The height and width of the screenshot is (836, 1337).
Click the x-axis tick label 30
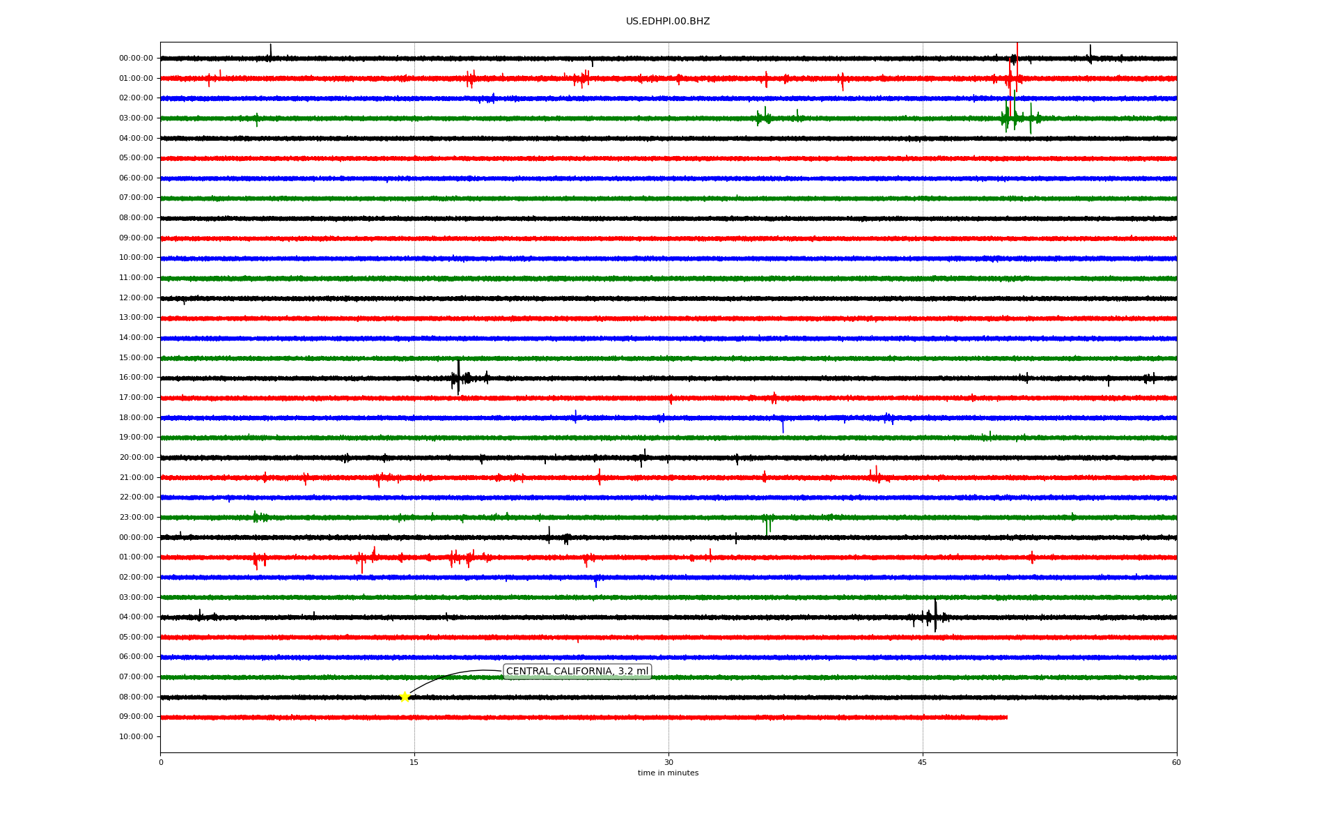click(668, 762)
